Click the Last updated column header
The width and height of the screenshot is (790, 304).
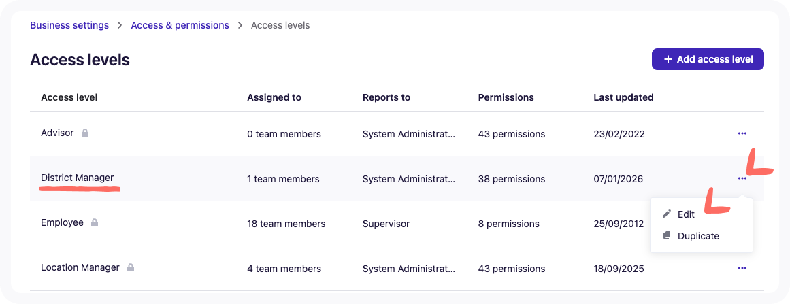623,97
